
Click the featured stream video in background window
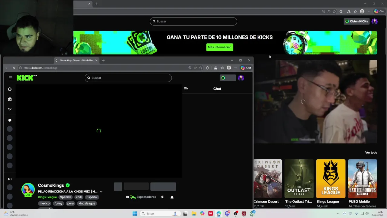(315, 101)
